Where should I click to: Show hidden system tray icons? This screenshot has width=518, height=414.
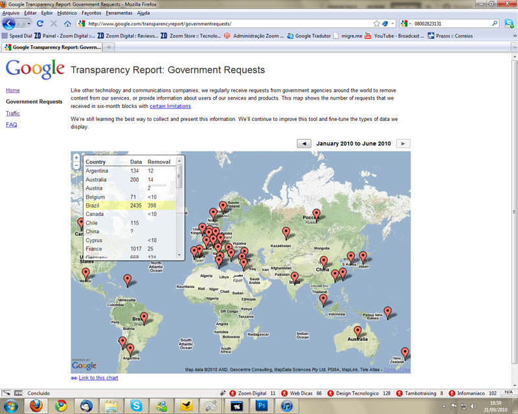[x=444, y=406]
